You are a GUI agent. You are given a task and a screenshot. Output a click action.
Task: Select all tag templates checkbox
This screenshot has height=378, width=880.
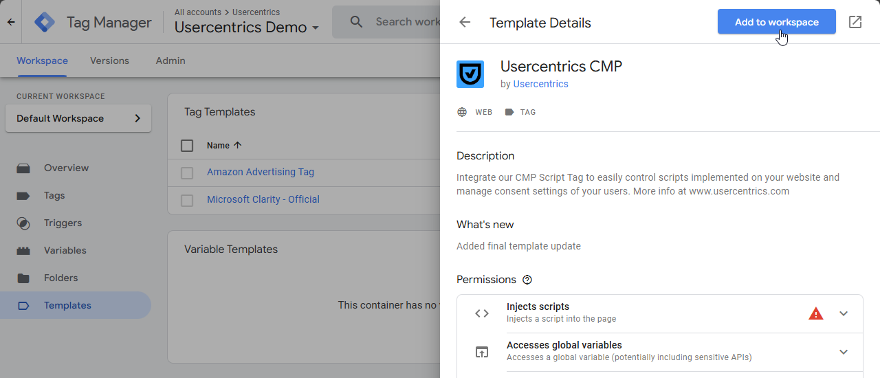187,146
